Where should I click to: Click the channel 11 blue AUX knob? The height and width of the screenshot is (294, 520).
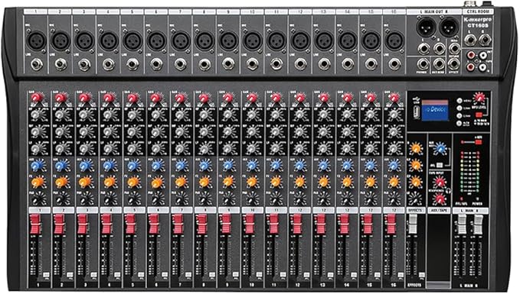[276, 166]
